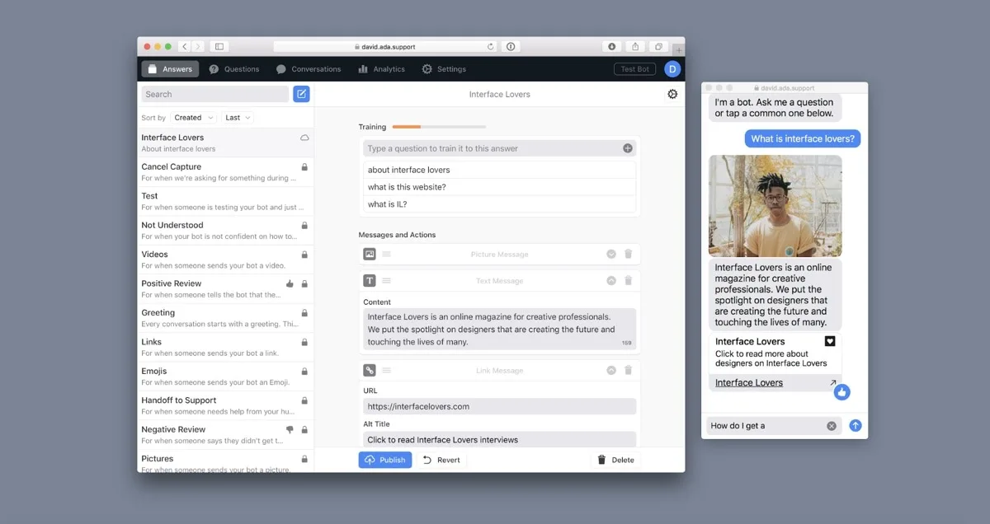The image size is (990, 524).
Task: Switch to the Questions tab
Action: (234, 69)
